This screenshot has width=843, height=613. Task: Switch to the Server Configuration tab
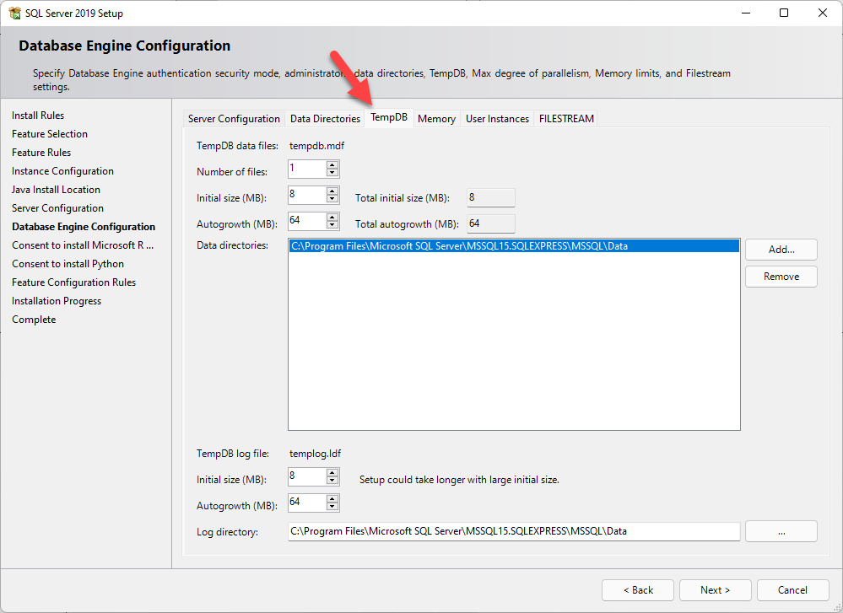point(234,119)
